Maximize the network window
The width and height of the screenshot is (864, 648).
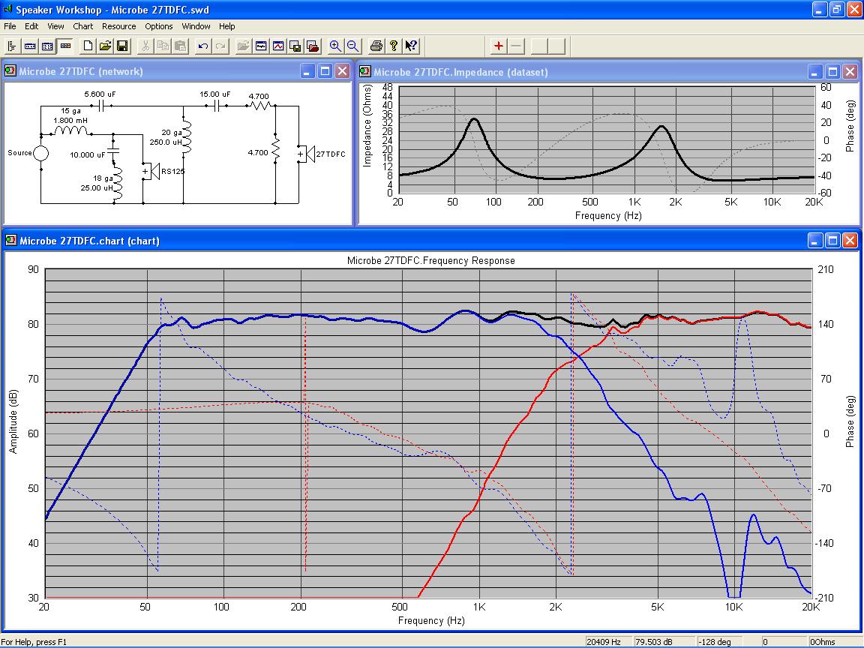click(325, 71)
